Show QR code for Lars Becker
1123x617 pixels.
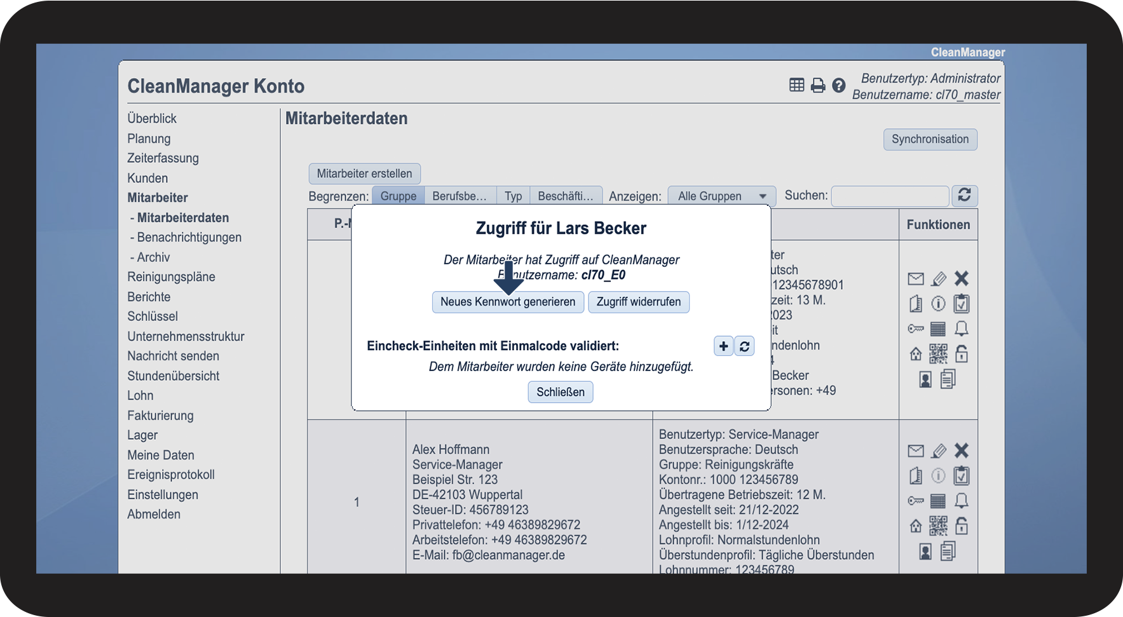(938, 354)
